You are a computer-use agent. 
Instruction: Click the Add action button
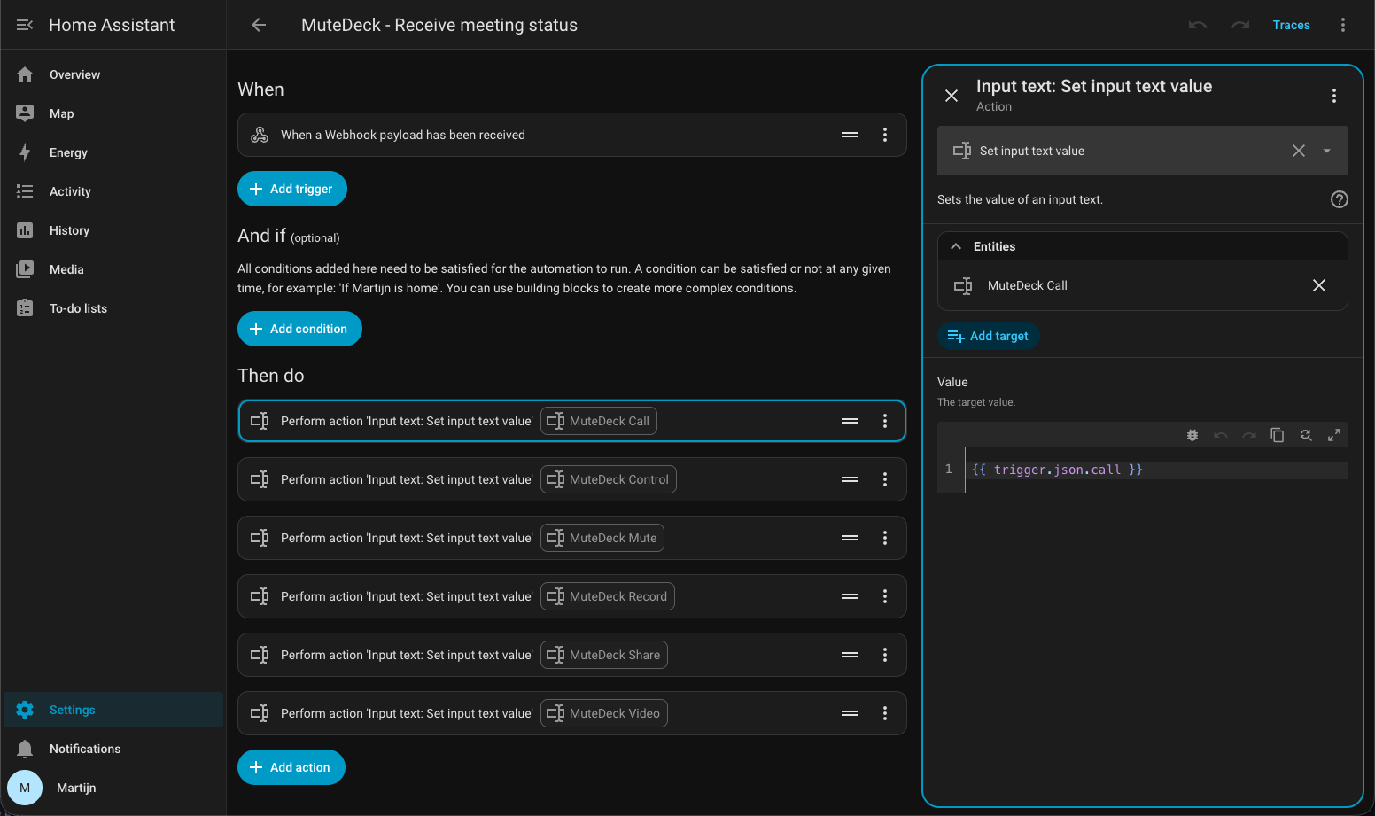click(291, 767)
